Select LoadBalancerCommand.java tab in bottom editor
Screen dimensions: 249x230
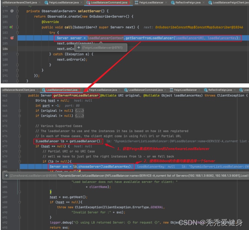145,90
